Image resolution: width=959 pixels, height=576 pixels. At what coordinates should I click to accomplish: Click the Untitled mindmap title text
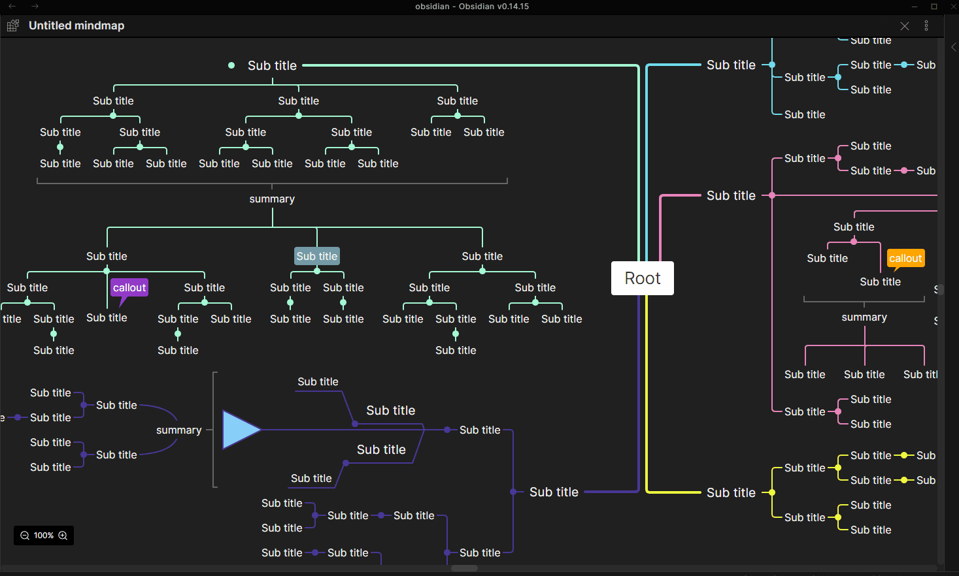(x=76, y=25)
